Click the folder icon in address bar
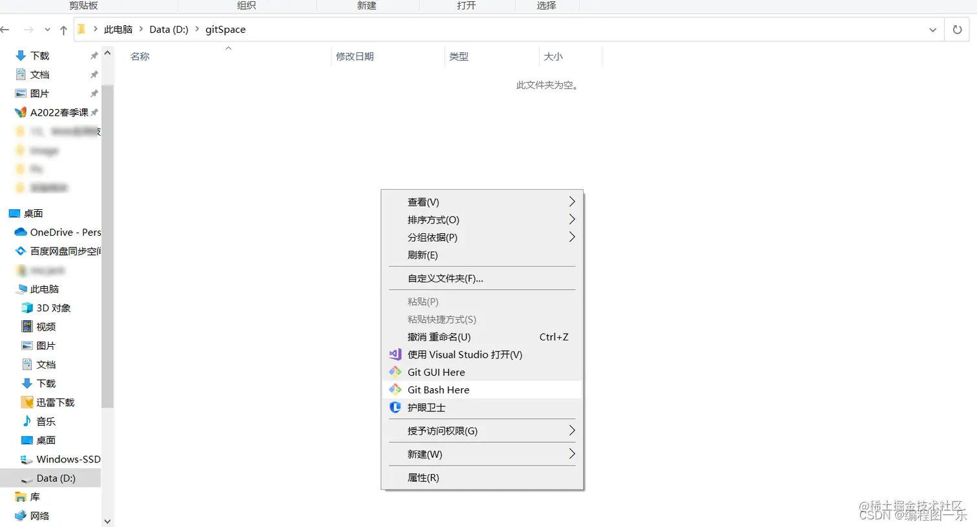The height and width of the screenshot is (527, 977). [81, 29]
